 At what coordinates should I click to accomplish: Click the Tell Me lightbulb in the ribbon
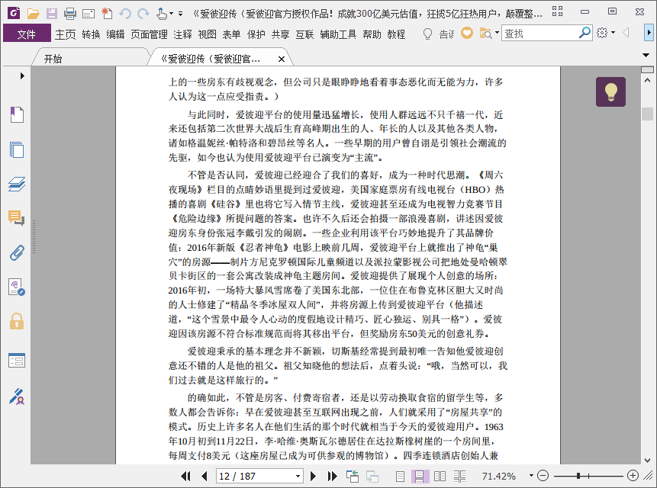point(427,34)
